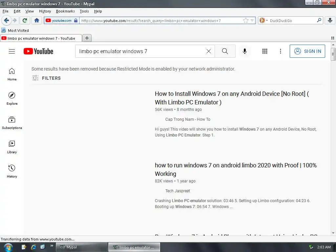The width and height of the screenshot is (336, 252).
Task: Open the View menu
Action: click(x=30, y=11)
